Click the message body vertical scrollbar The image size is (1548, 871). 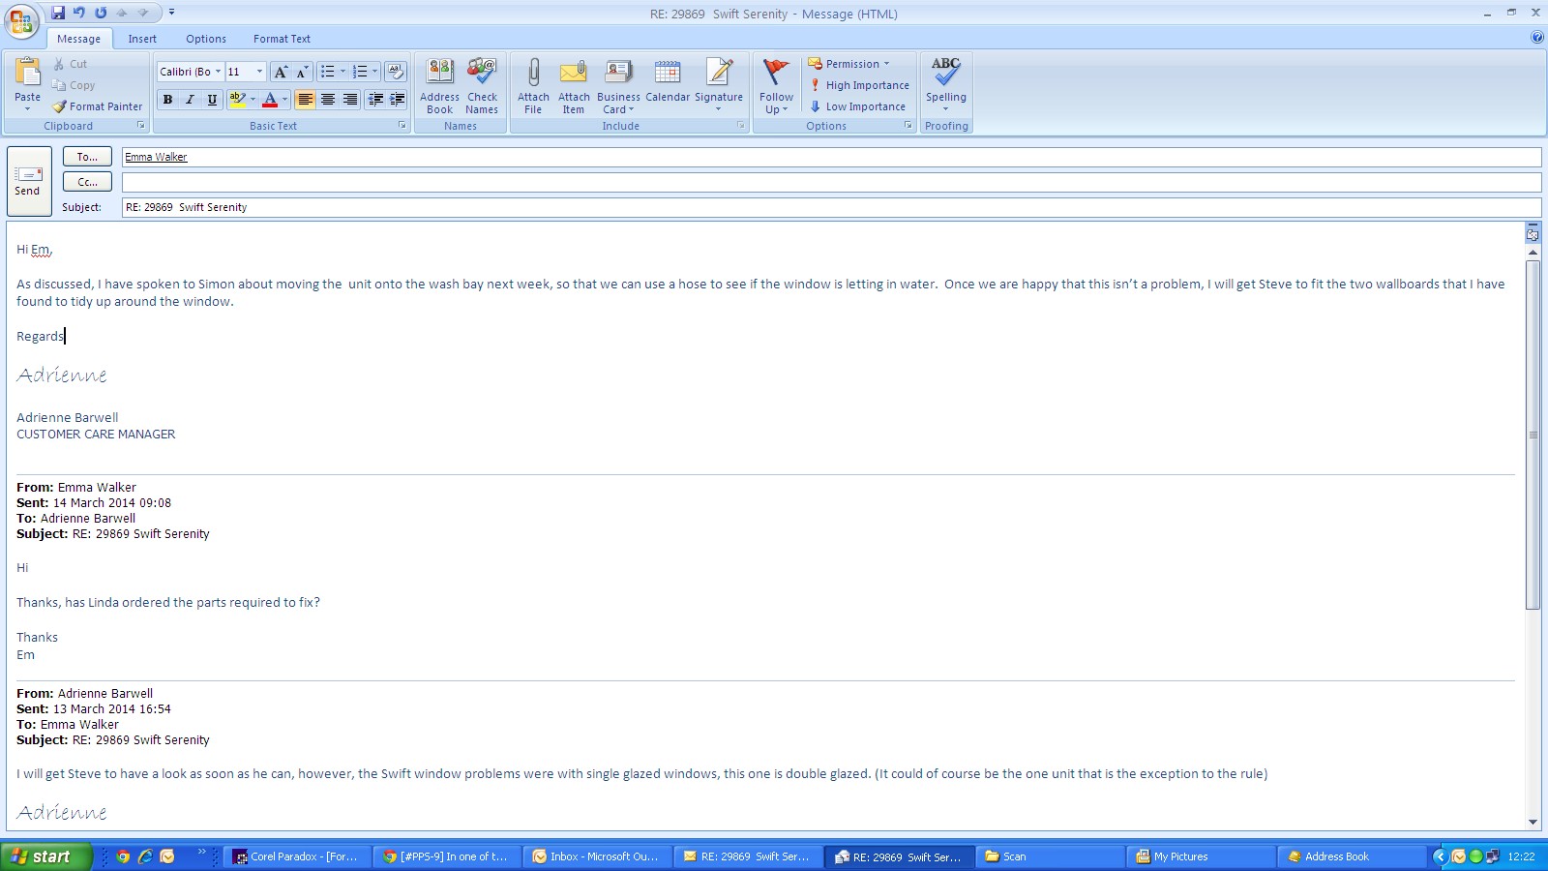[x=1533, y=435]
